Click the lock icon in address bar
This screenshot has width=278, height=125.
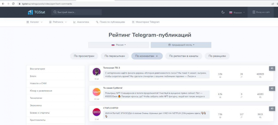point(20,4)
